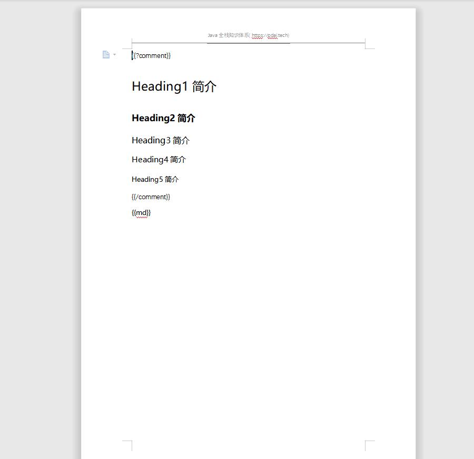Click the 'Heading4 简介' line

pyautogui.click(x=159, y=159)
